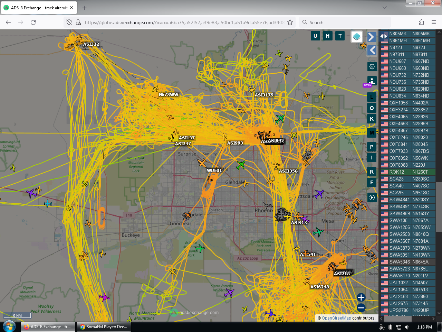442x332 pixels.
Task: Open the system tray volume icon
Action: tap(407, 327)
